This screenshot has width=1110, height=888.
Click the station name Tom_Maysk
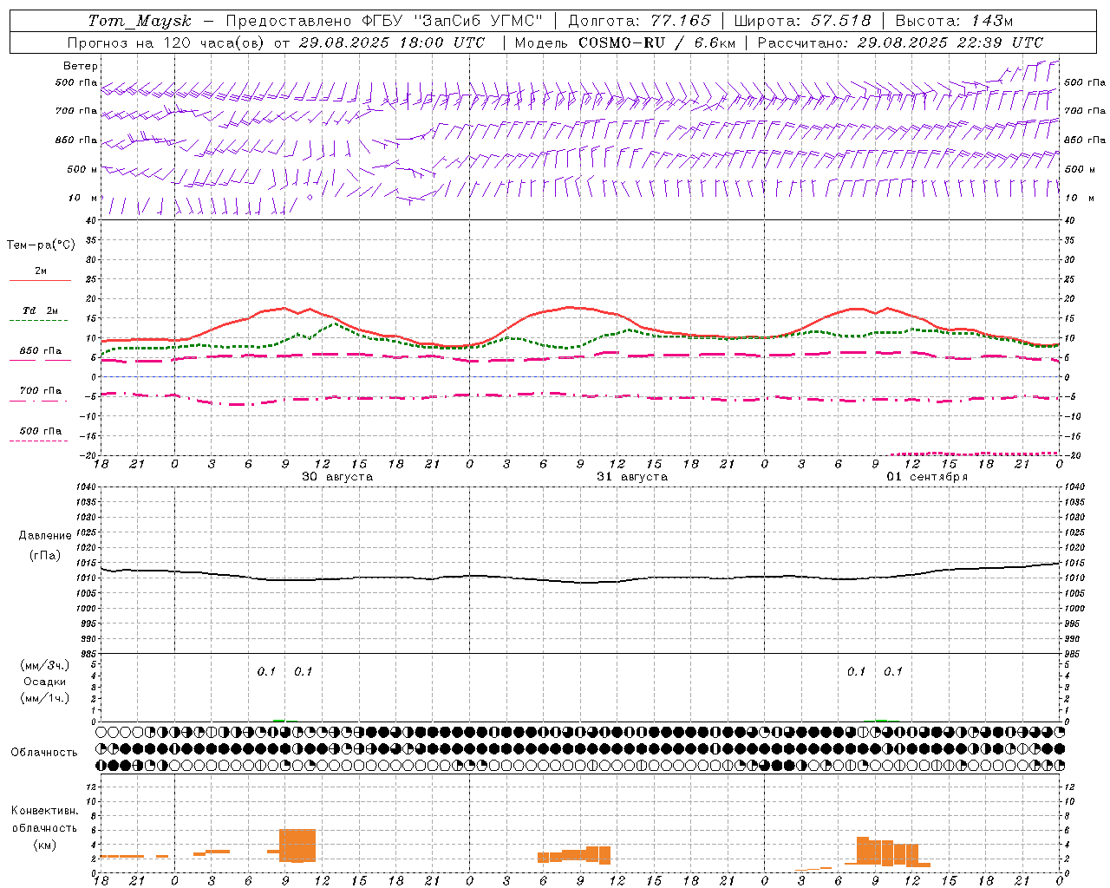pos(140,21)
